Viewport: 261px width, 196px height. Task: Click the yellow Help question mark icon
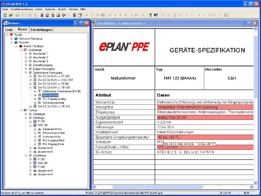click(150, 15)
